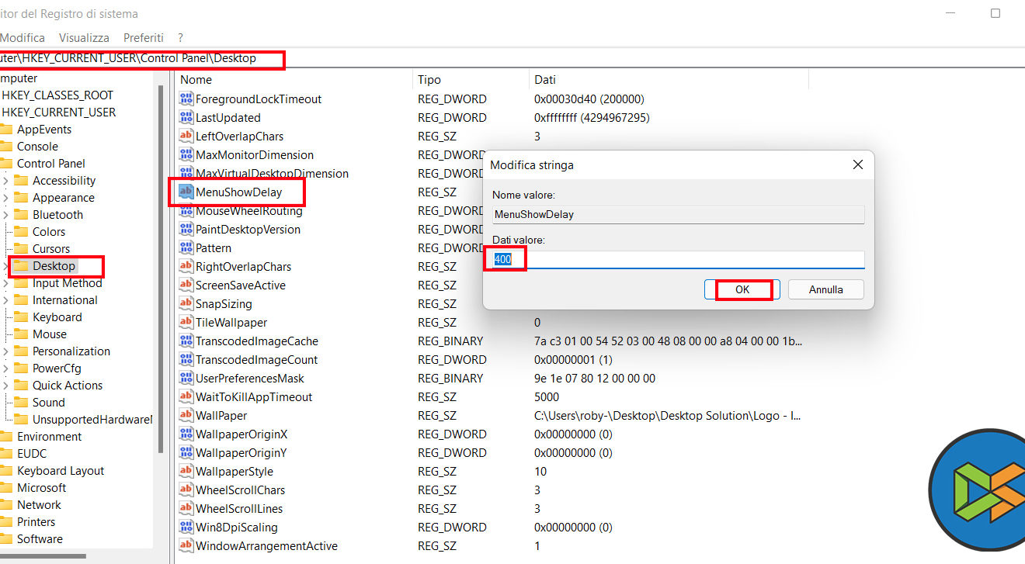
Task: Click the Win8DpiScaling value icon
Action: [x=186, y=528]
